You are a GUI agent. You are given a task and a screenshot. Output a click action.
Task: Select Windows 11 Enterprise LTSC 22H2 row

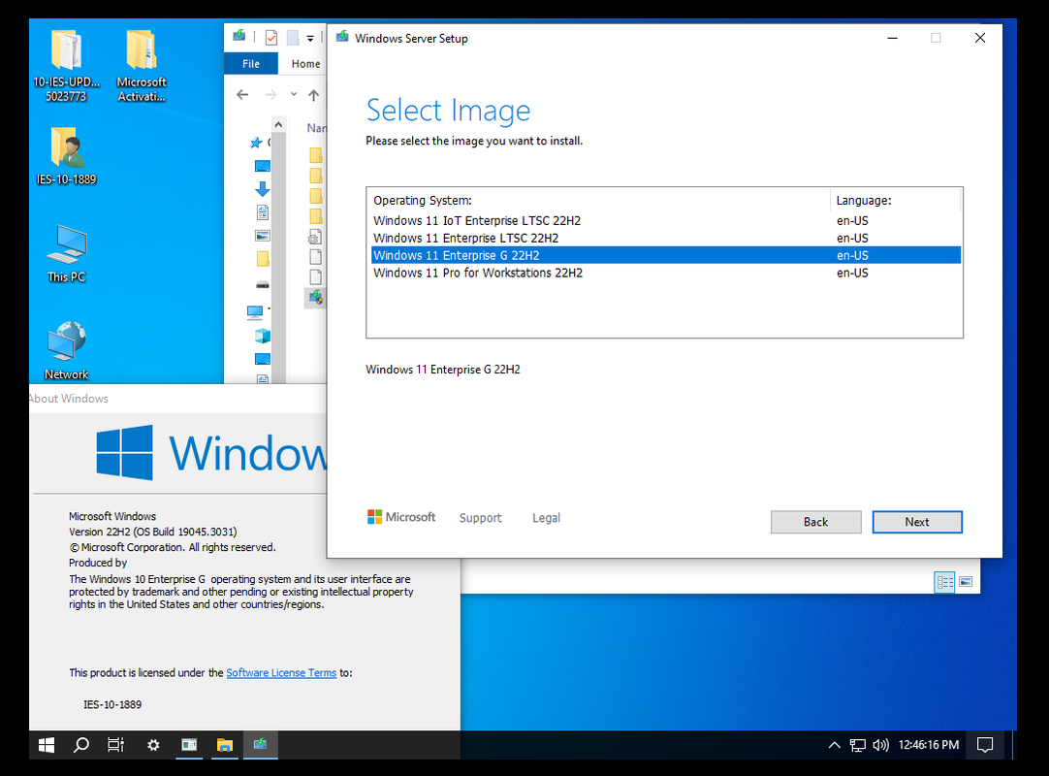click(x=665, y=238)
